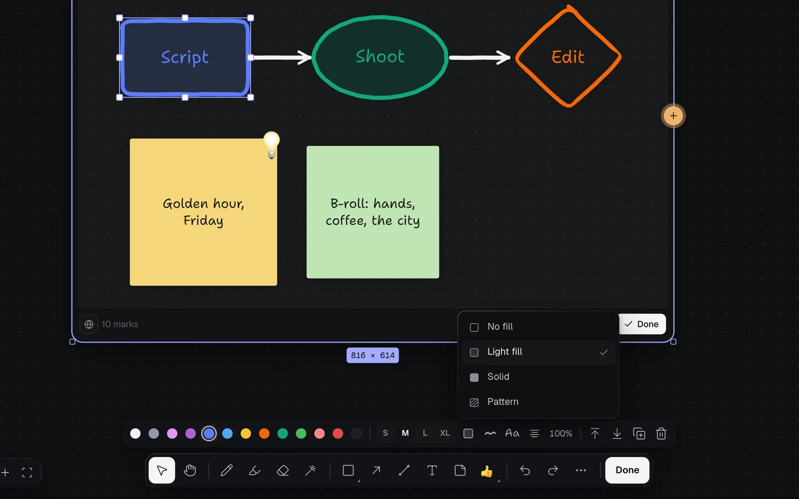Open the text alignment dropdown
The width and height of the screenshot is (799, 499).
point(534,434)
